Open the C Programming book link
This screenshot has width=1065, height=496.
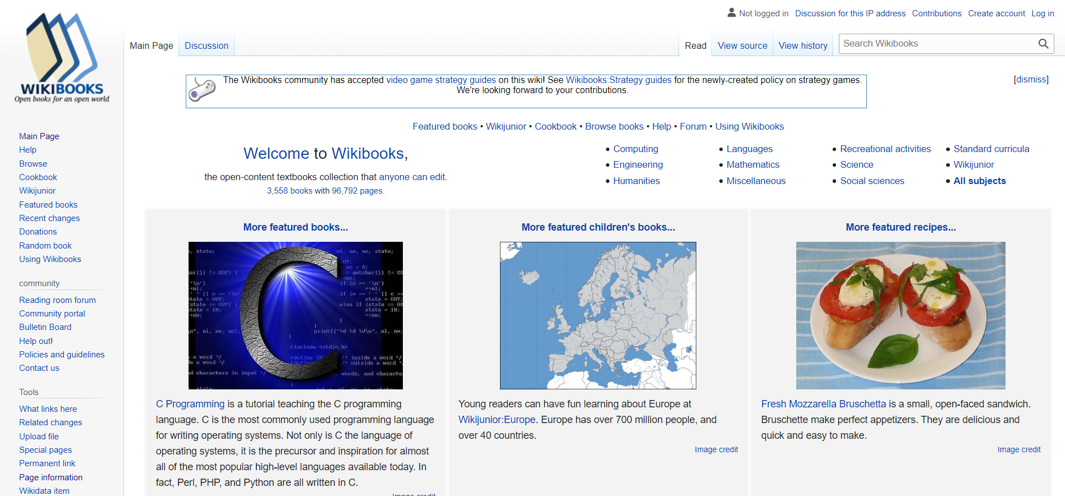[x=190, y=404]
